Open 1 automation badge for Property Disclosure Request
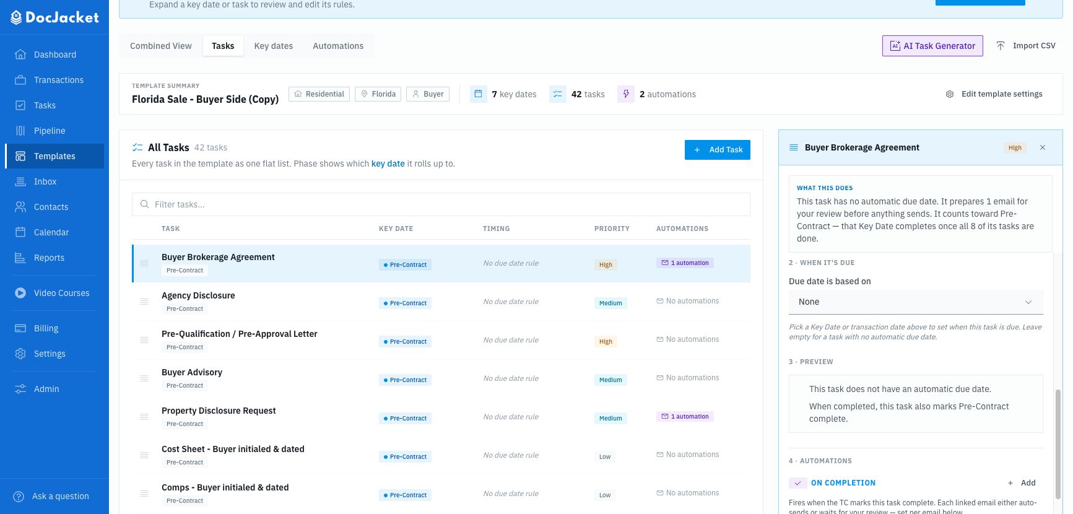 point(685,417)
